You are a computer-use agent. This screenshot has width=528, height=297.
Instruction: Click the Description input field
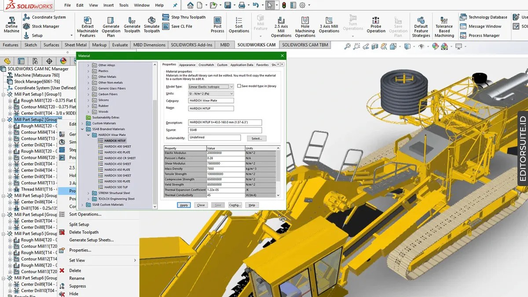click(225, 123)
